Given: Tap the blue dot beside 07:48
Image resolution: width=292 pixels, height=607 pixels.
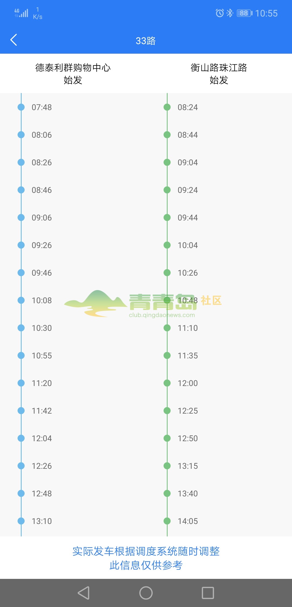Looking at the screenshot, I should (21, 107).
